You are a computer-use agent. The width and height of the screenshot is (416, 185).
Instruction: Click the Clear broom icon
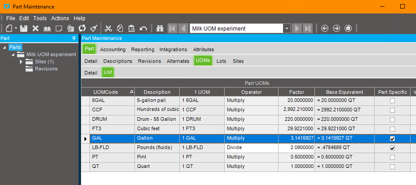pyautogui.click(x=94, y=28)
